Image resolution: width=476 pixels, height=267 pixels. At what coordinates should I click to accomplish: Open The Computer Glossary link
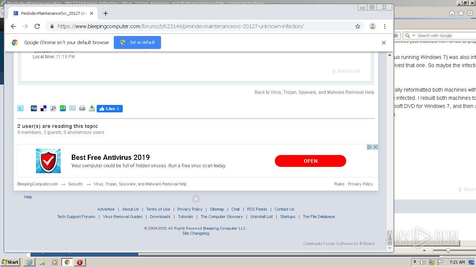[x=222, y=217]
